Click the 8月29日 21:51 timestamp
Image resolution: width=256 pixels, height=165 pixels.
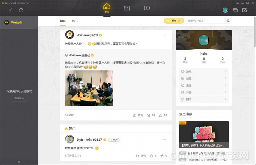point(73,156)
